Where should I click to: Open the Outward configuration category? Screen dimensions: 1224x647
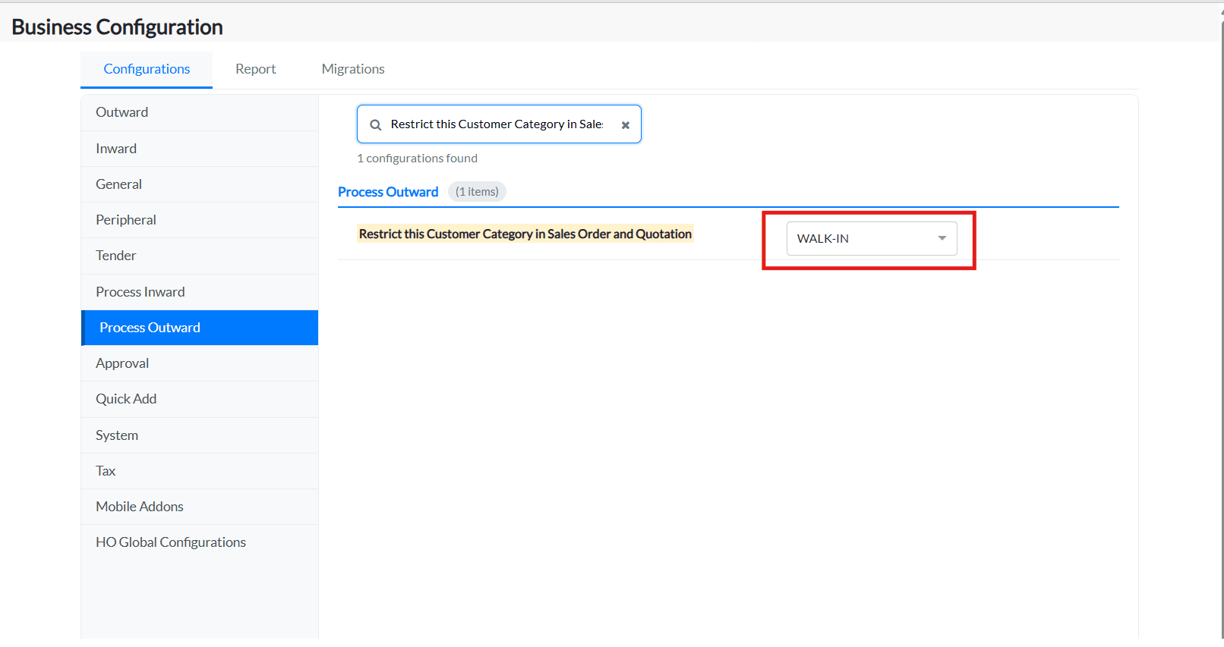[122, 112]
